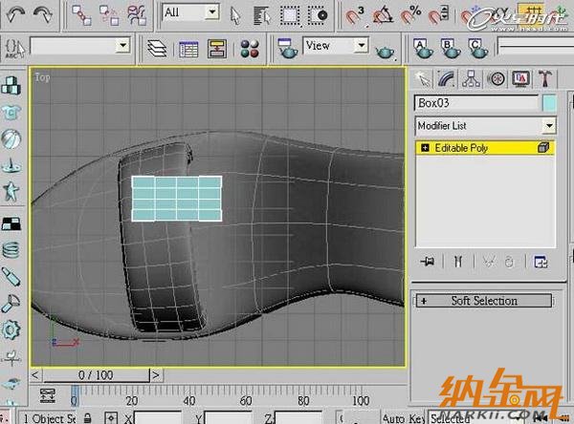Viewport: 574px width, 424px height.
Task: Expand the Soft Selection rollout
Action: pyautogui.click(x=483, y=301)
